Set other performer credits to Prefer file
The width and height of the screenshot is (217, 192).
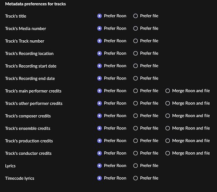point(135,103)
